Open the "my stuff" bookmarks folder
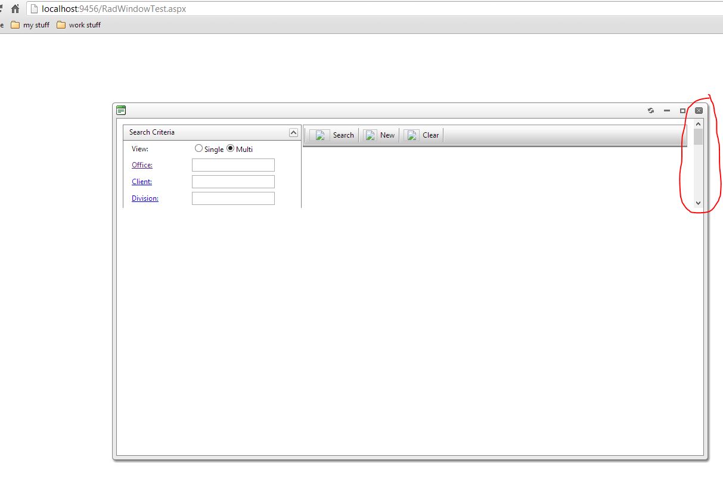 coord(30,25)
